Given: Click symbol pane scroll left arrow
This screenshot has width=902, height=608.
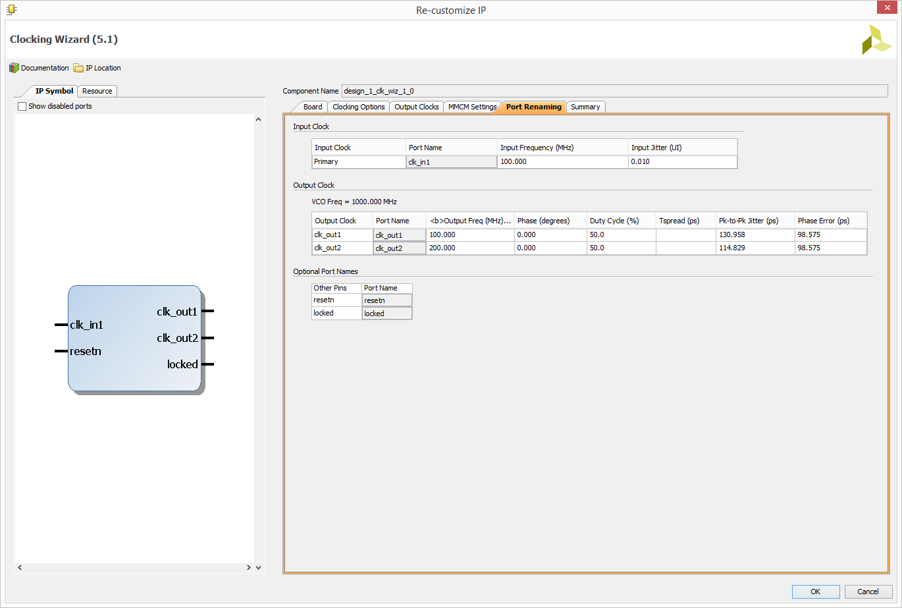Looking at the screenshot, I should (x=20, y=567).
